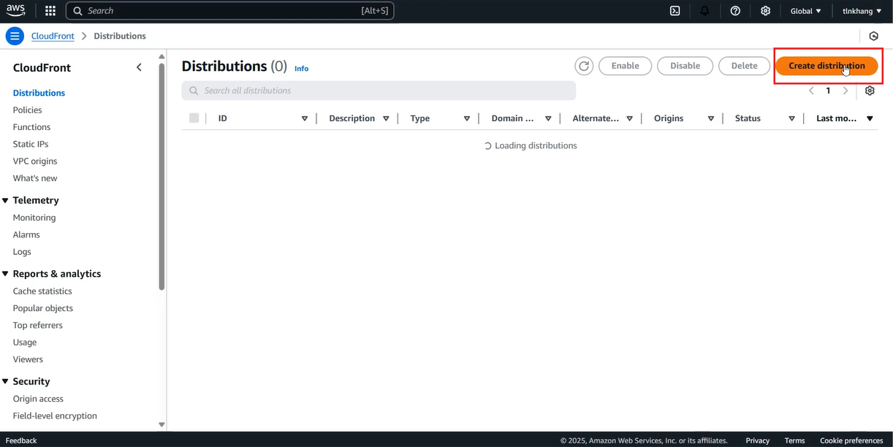This screenshot has width=893, height=447.
Task: Open the AWS services grid menu
Action: [x=50, y=11]
